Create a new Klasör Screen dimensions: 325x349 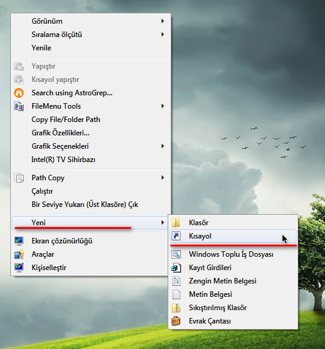click(233, 223)
